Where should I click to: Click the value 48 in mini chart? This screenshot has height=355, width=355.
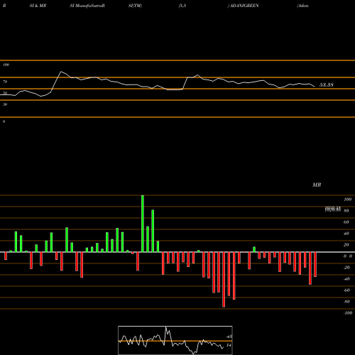click(229, 337)
